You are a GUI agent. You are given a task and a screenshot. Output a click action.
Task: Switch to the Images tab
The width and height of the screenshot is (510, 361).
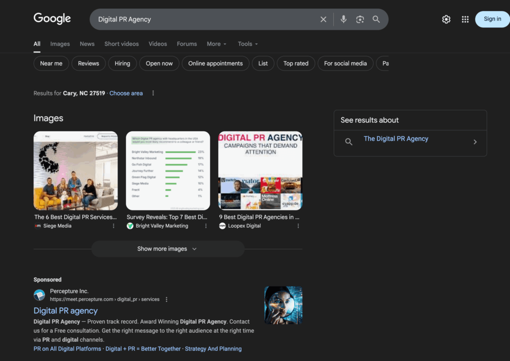pos(60,44)
